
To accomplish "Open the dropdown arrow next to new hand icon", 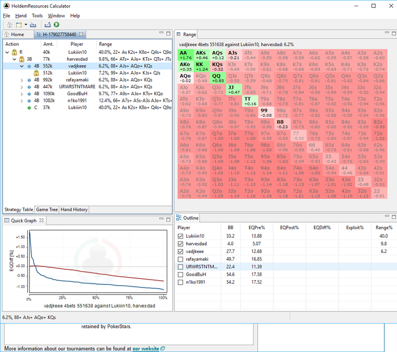I will (x=26, y=25).
